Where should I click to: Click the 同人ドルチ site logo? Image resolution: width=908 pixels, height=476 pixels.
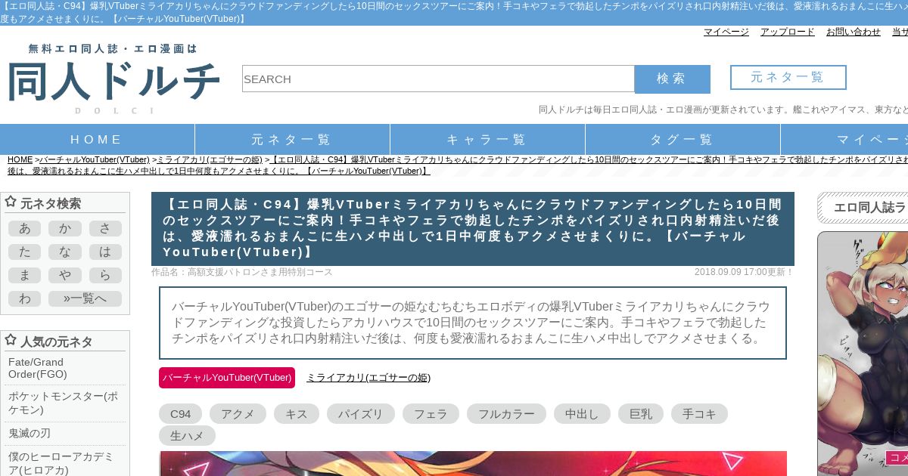[x=113, y=79]
